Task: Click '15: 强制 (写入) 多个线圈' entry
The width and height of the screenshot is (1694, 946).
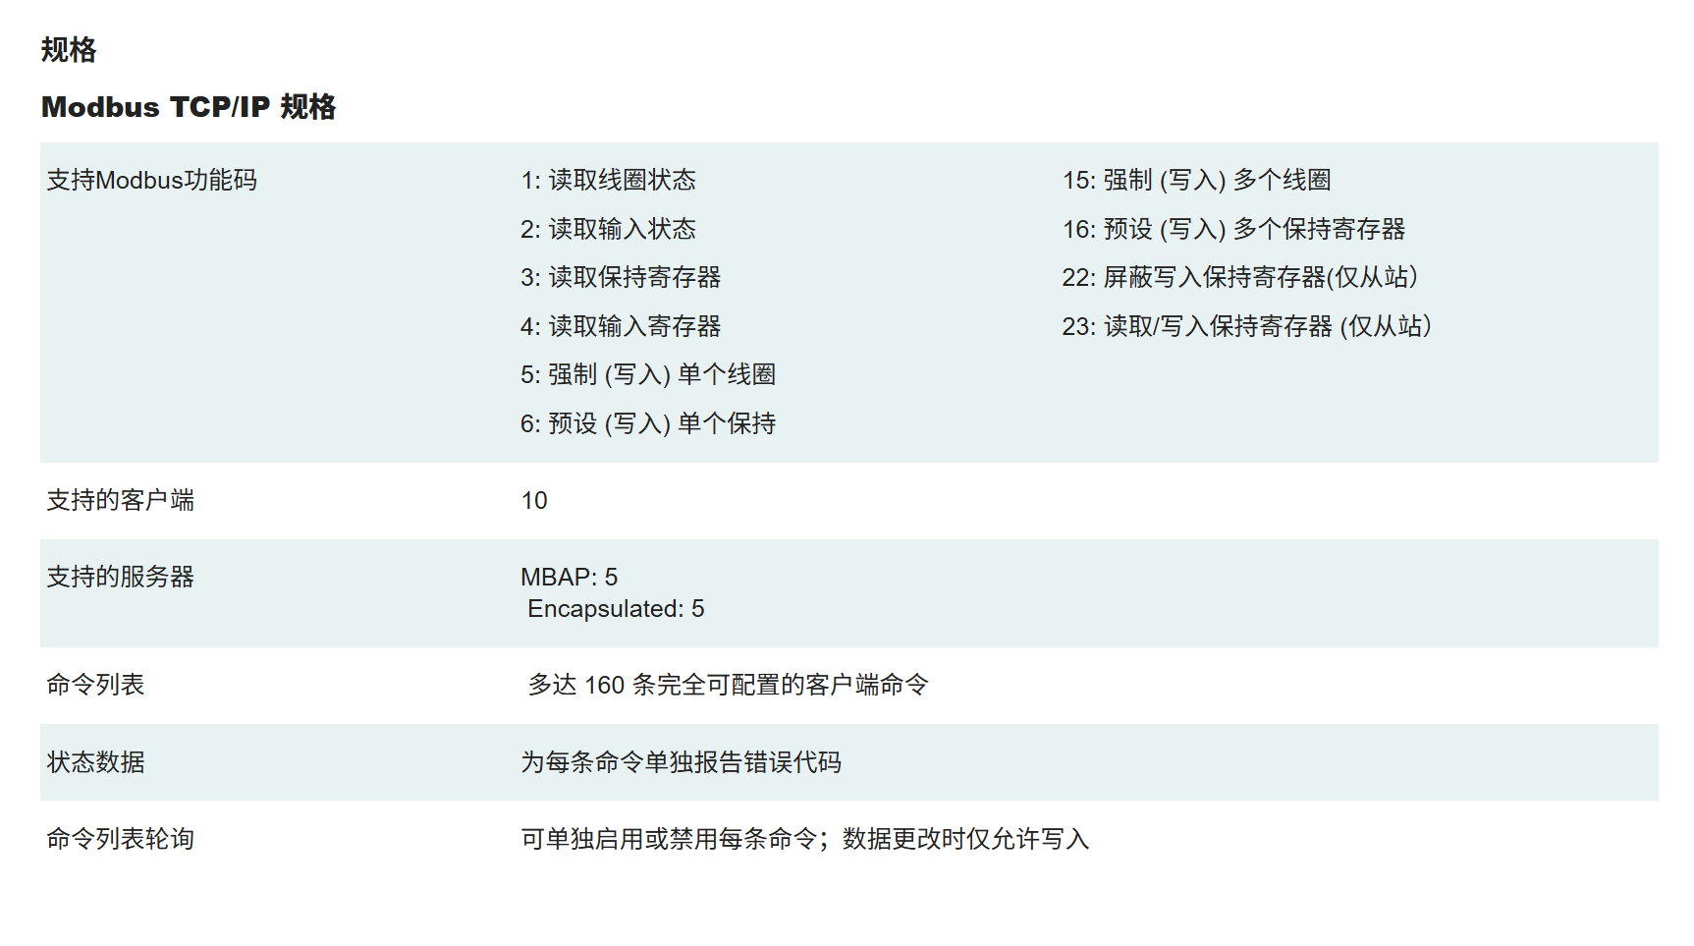Action: click(x=1196, y=181)
